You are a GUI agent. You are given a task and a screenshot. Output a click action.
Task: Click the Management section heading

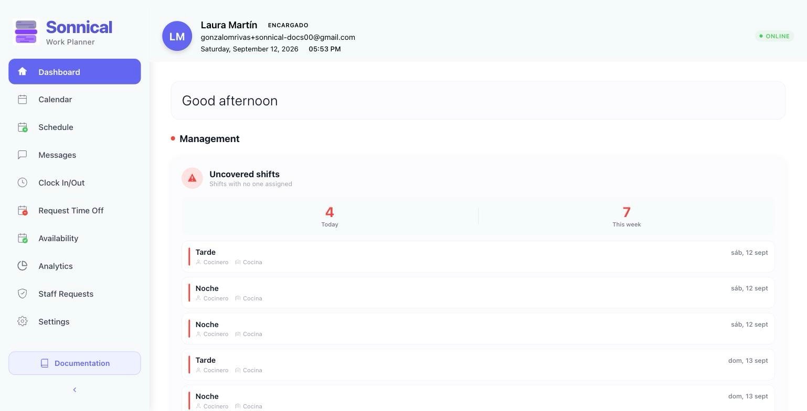click(209, 138)
